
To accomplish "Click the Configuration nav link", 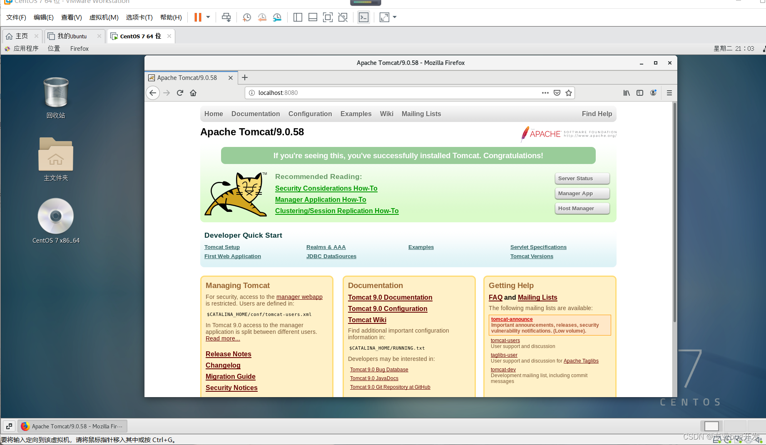I will coord(310,114).
